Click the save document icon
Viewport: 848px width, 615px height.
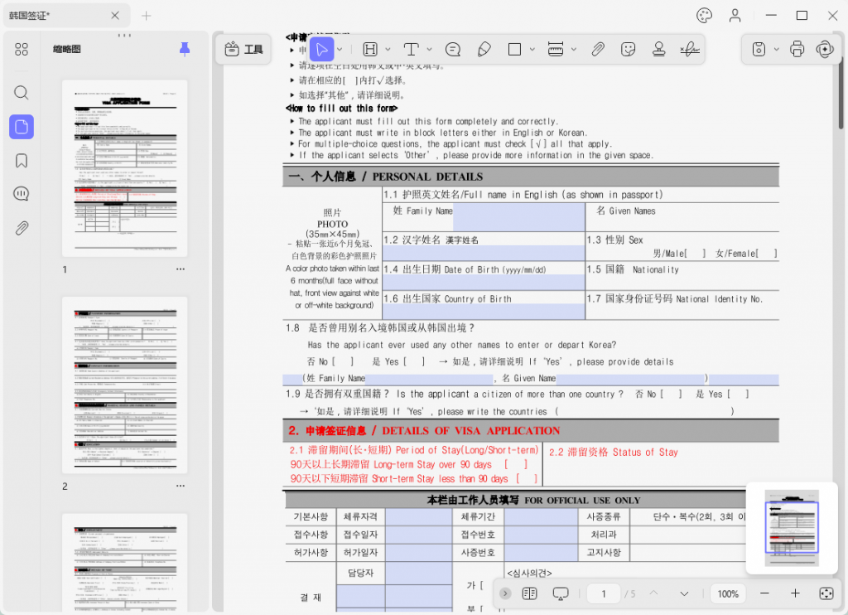coord(759,50)
